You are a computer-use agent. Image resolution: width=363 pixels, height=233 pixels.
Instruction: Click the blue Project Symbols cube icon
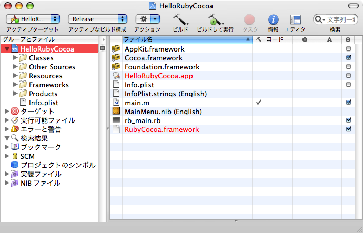coord(14,165)
